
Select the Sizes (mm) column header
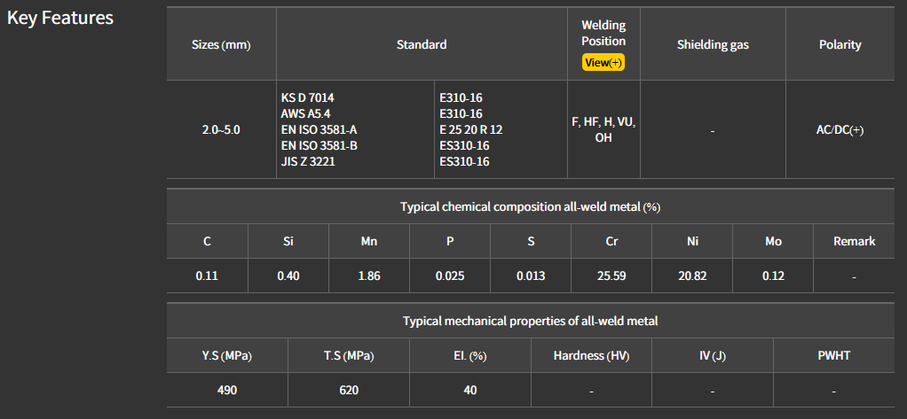click(221, 44)
